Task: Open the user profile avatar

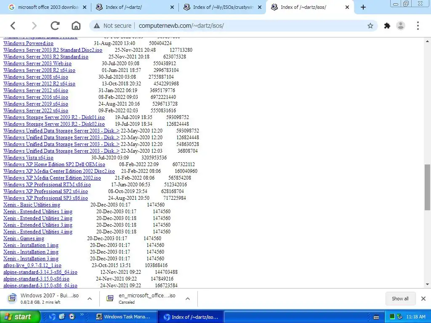Action: pyautogui.click(x=401, y=26)
